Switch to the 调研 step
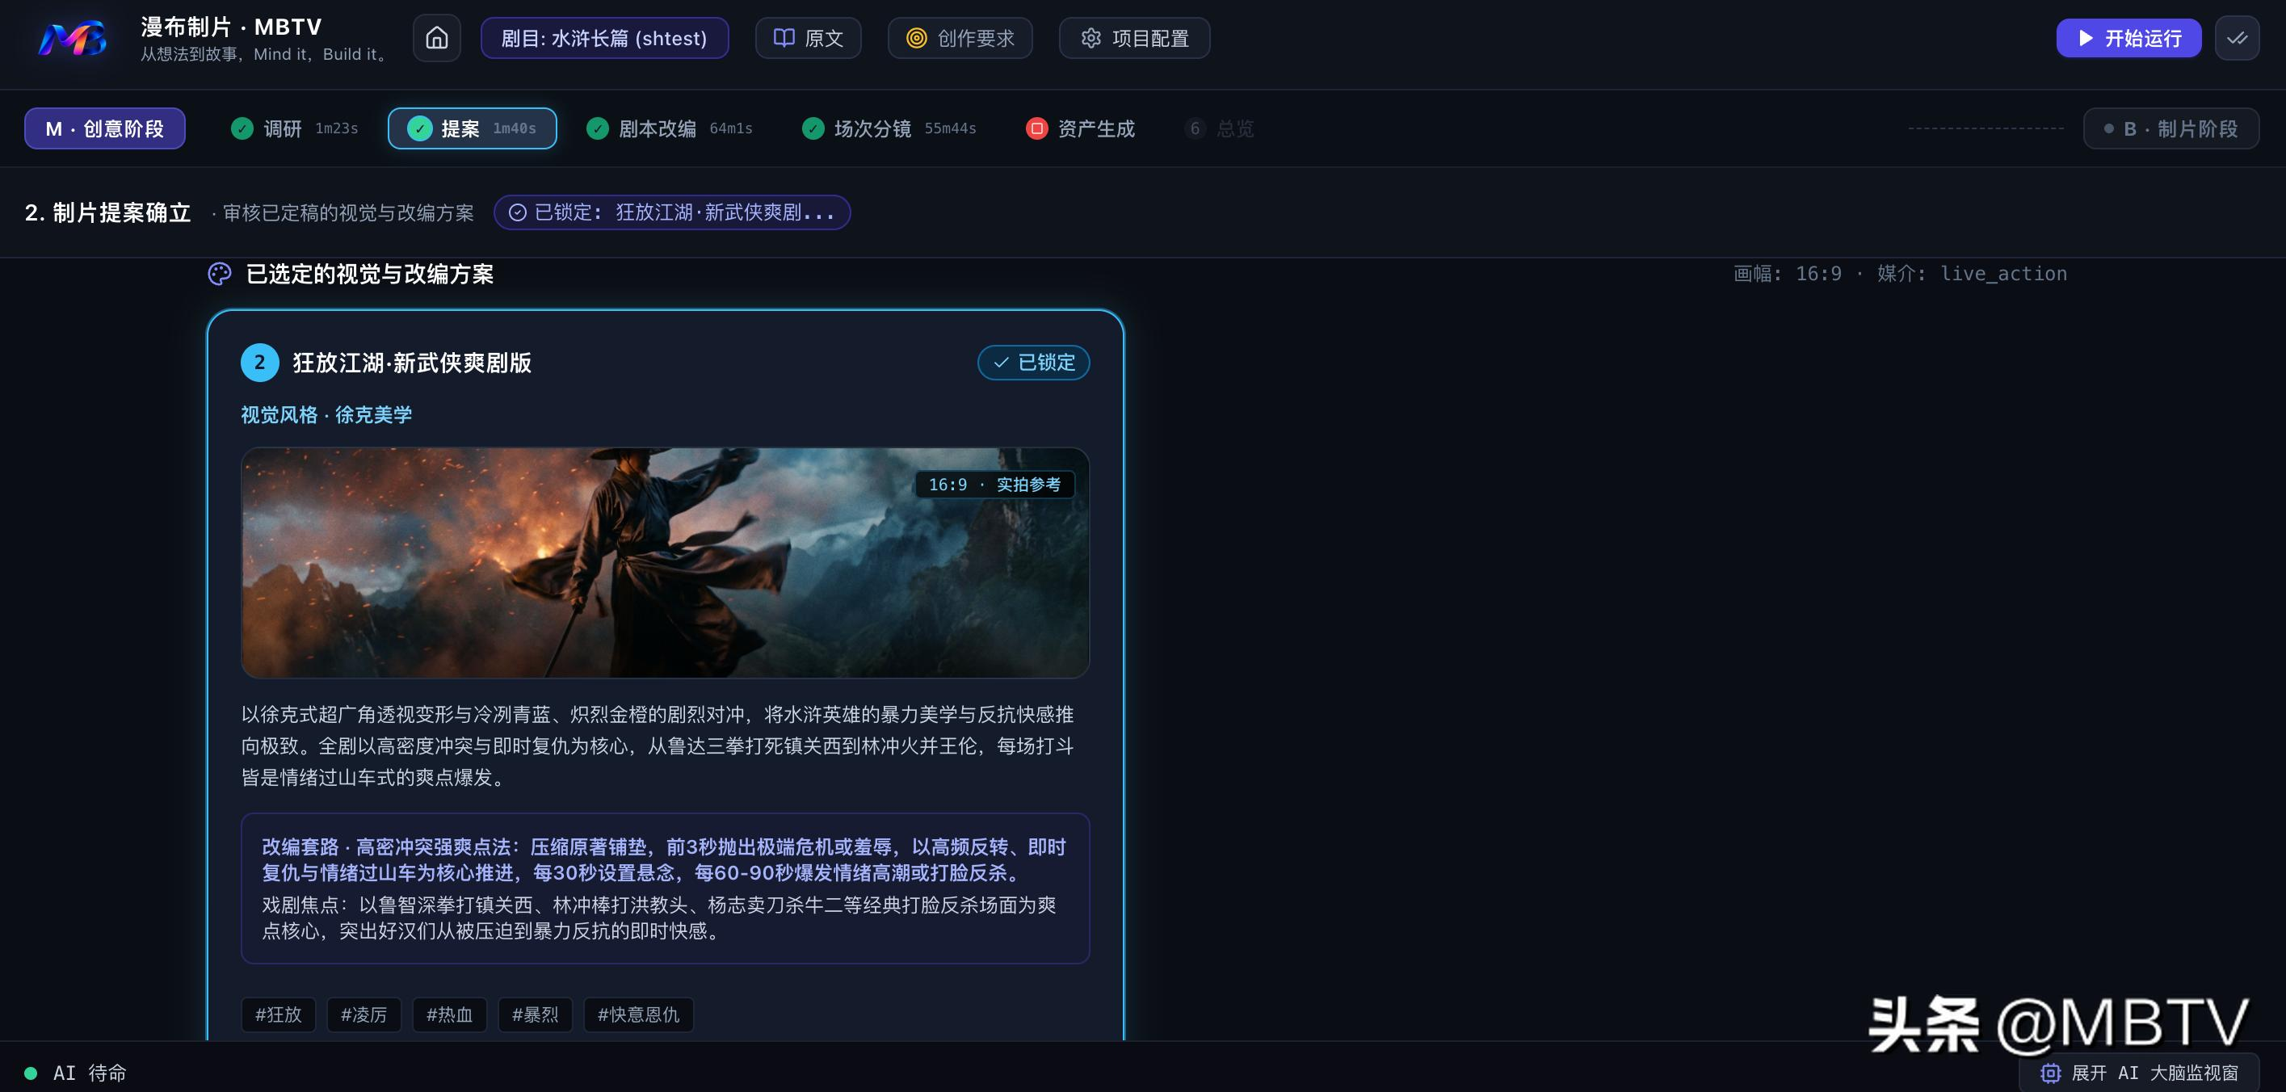The height and width of the screenshot is (1092, 2286). coord(295,128)
